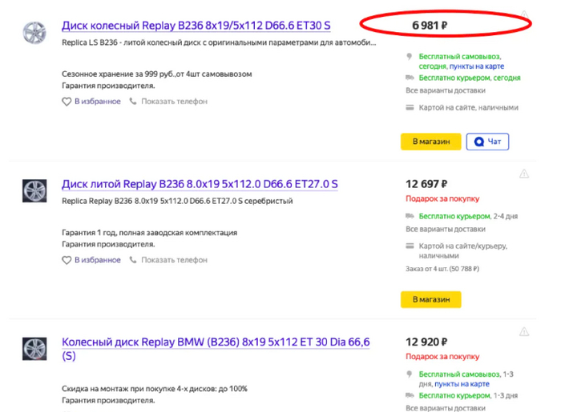
Task: Open пункты на карте in 12 920 ₽ offer
Action: pyautogui.click(x=462, y=384)
